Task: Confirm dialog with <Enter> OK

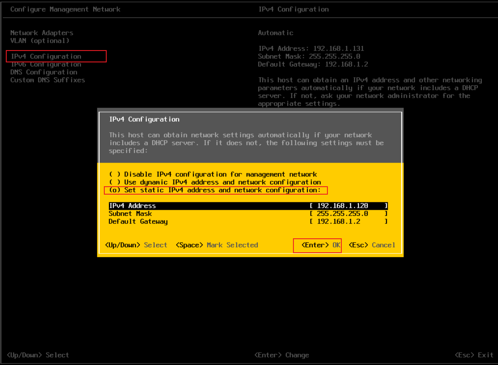Action: click(321, 245)
